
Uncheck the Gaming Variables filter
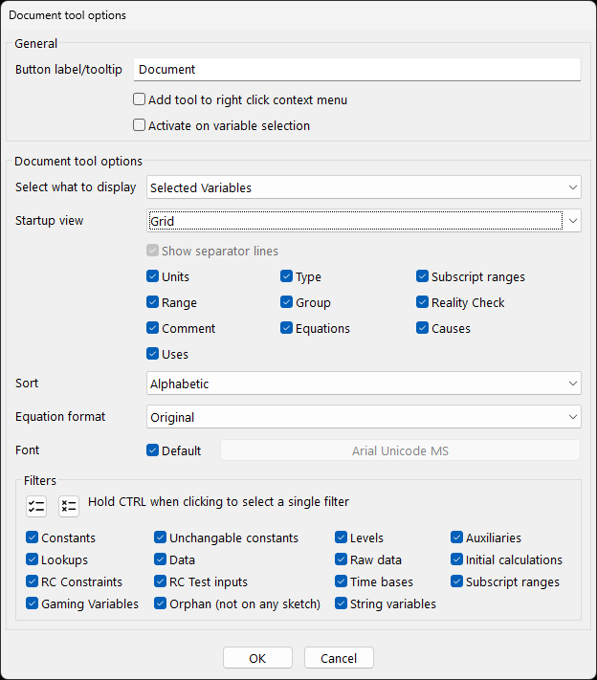[x=33, y=603]
